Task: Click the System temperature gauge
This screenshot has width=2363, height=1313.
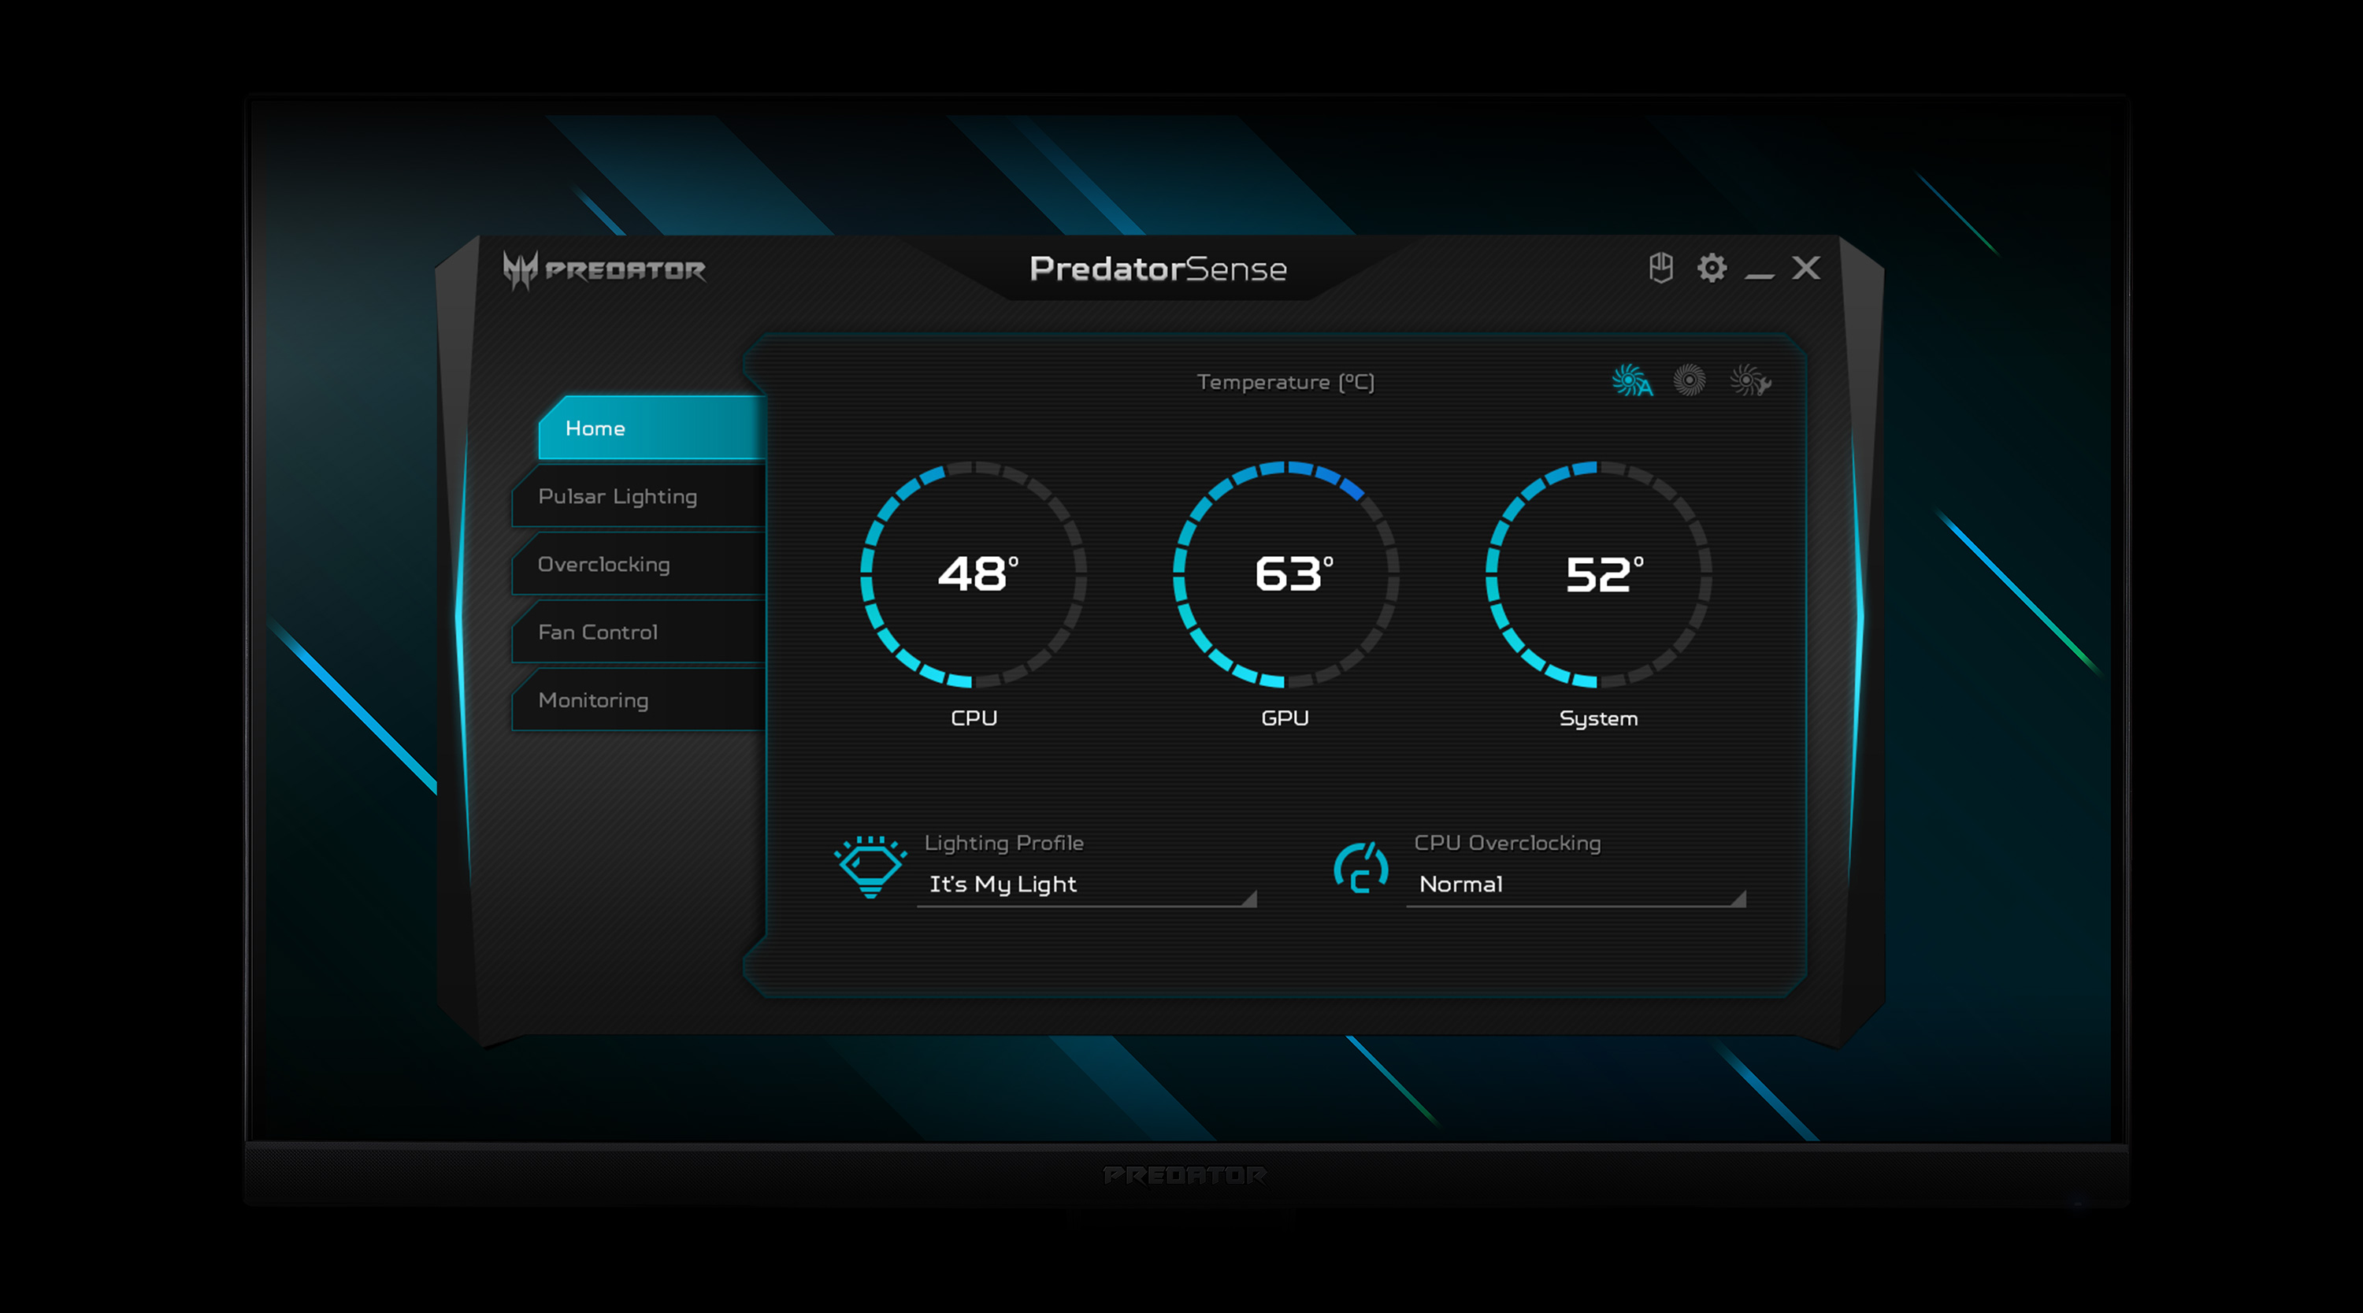Action: click(1599, 574)
